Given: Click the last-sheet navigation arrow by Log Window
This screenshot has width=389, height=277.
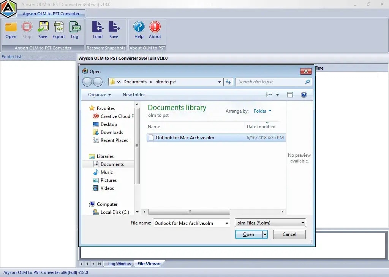Looking at the screenshot, I should (x=100, y=264).
